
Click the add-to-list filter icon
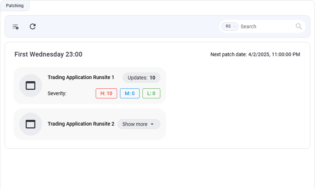point(15,27)
